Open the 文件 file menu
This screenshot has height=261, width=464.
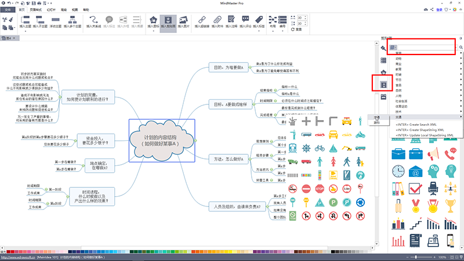click(8, 10)
